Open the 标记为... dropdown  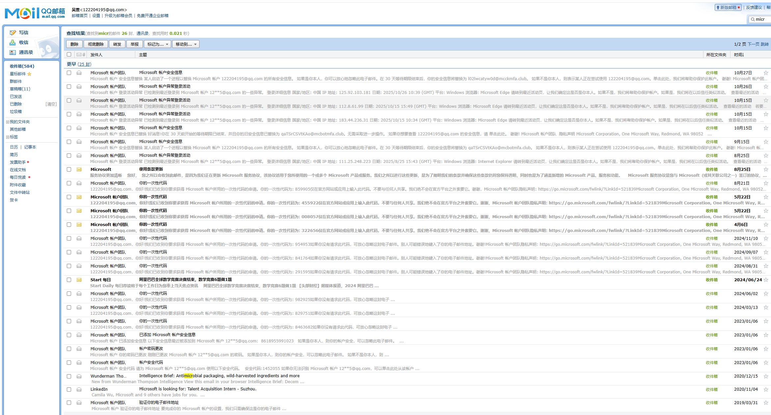coord(157,44)
